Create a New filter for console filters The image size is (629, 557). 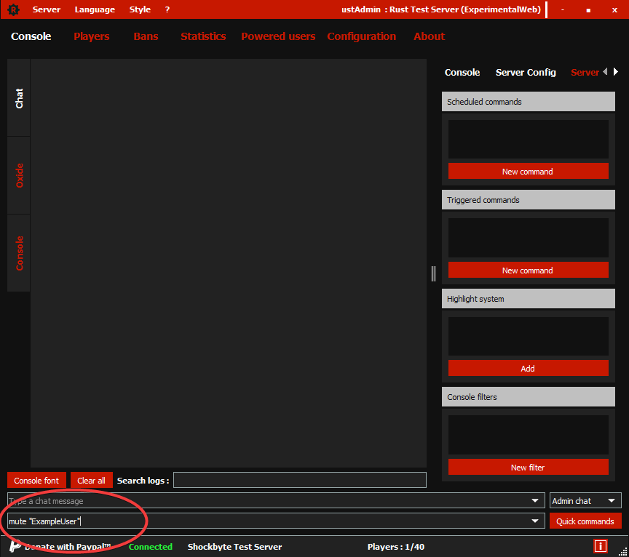527,467
